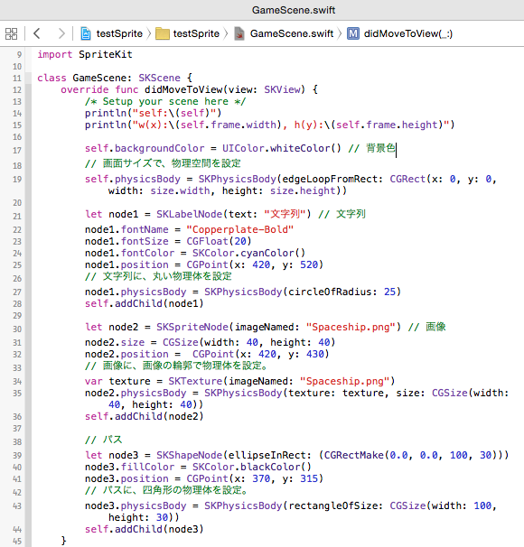The image size is (524, 547).
Task: Open didMoveToView(_:) method breadcrumb
Action: [x=408, y=33]
